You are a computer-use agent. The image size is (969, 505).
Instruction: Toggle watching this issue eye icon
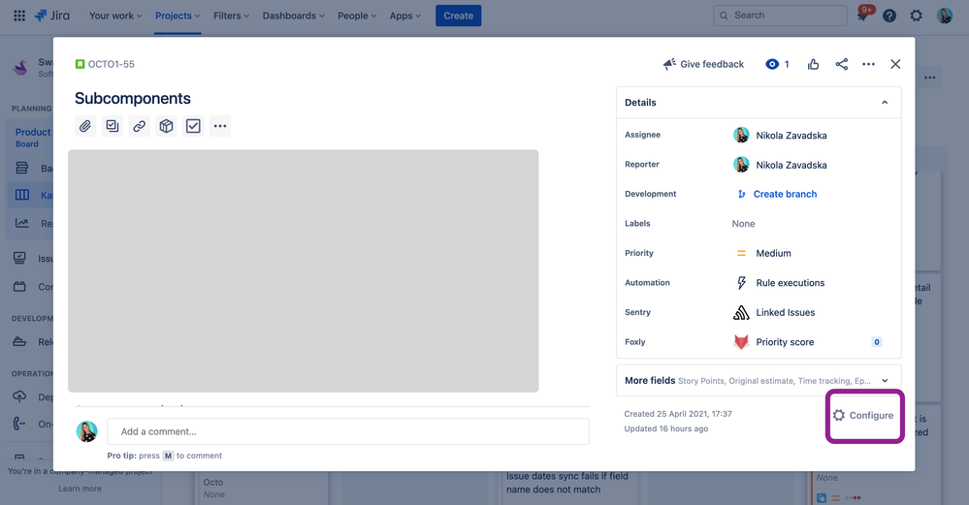pyautogui.click(x=777, y=64)
